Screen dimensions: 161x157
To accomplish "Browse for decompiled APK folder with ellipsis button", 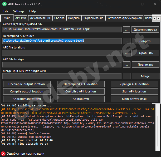I will click(126, 41).
